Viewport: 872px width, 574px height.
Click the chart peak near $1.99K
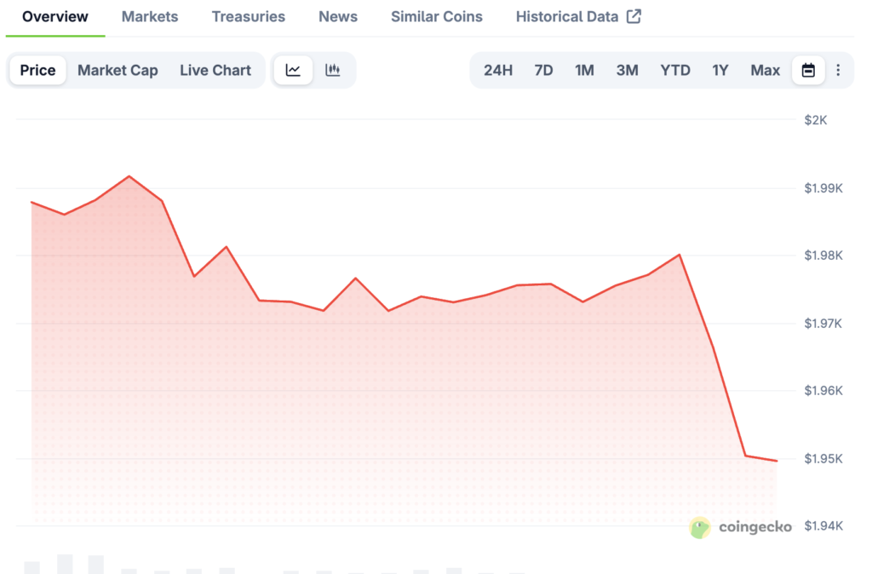(129, 176)
